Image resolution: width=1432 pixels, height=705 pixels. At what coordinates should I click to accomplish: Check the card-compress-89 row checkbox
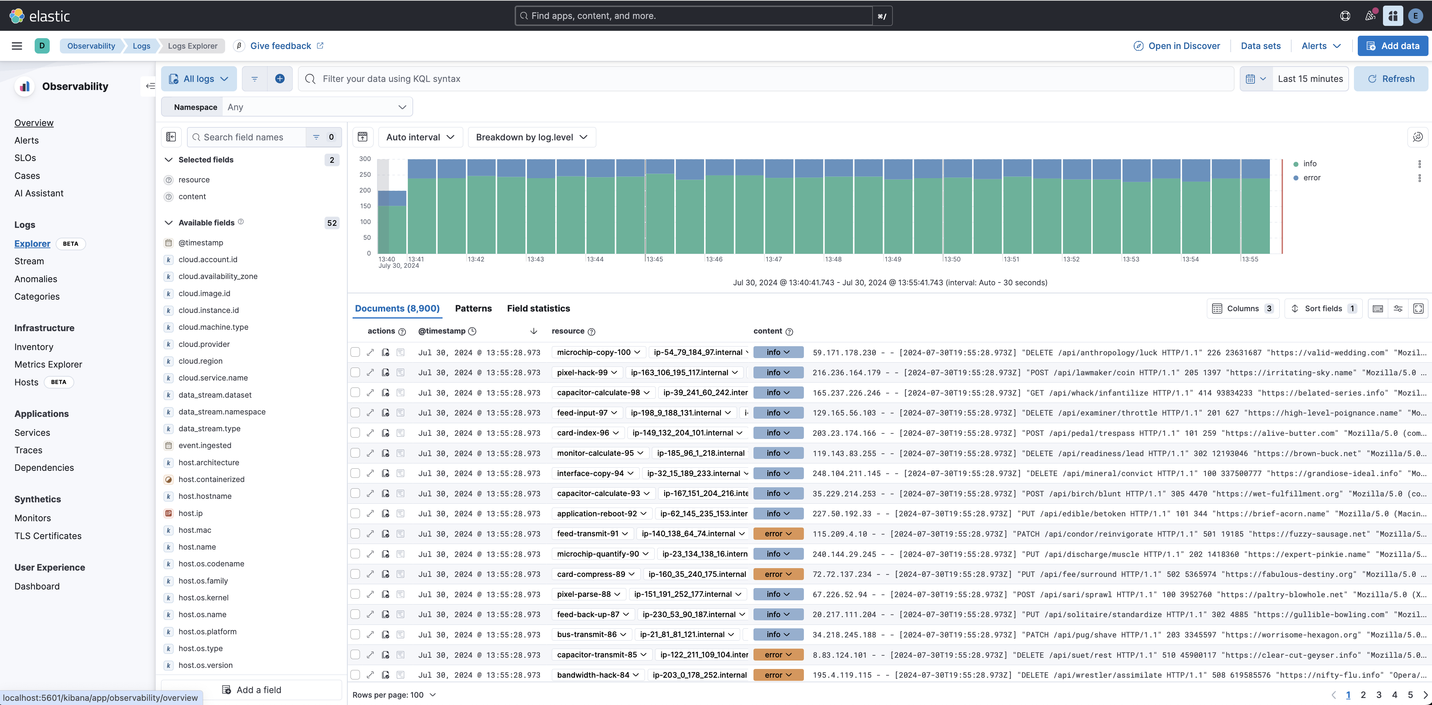355,574
